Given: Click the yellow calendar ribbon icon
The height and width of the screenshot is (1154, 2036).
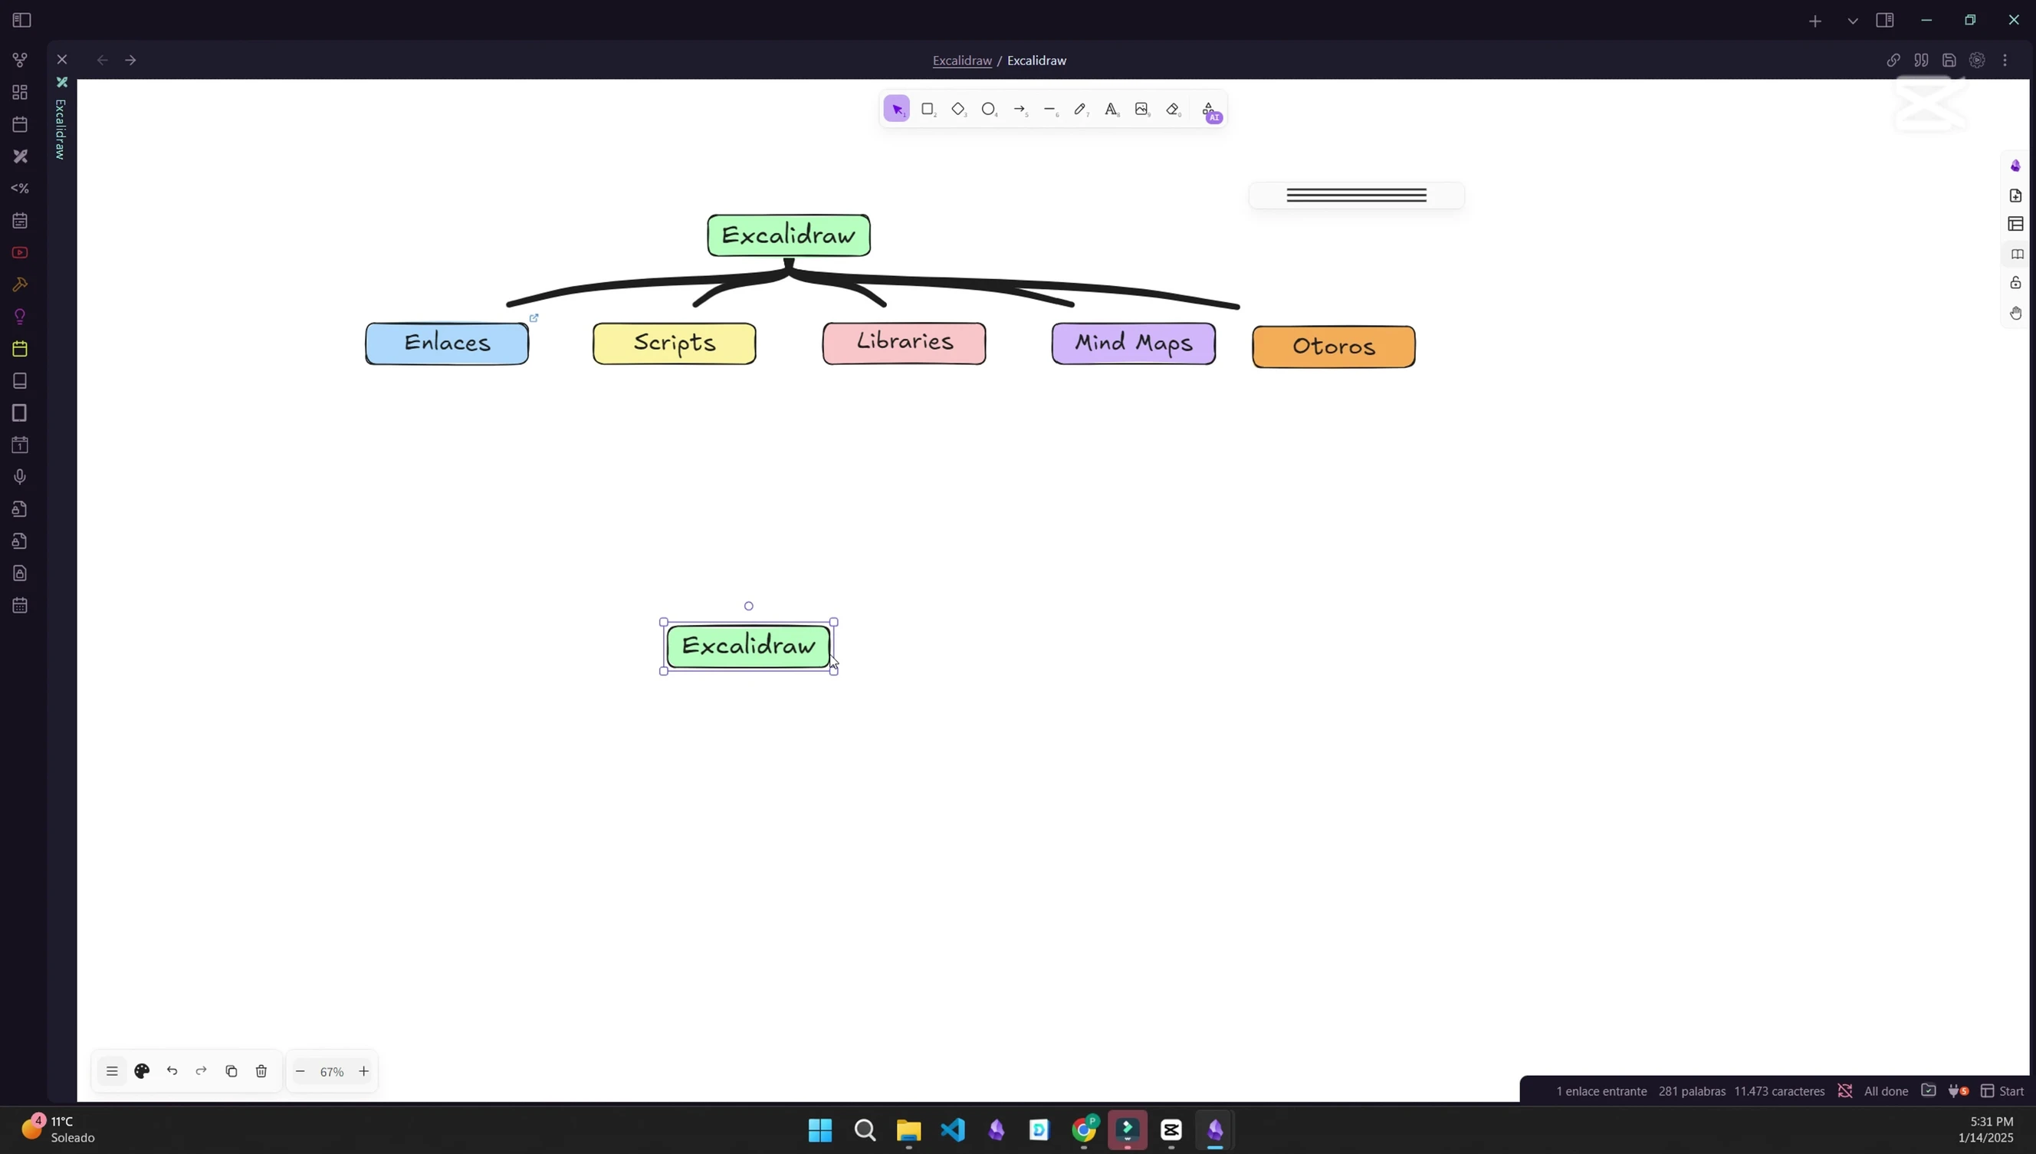Looking at the screenshot, I should pos(20,349).
